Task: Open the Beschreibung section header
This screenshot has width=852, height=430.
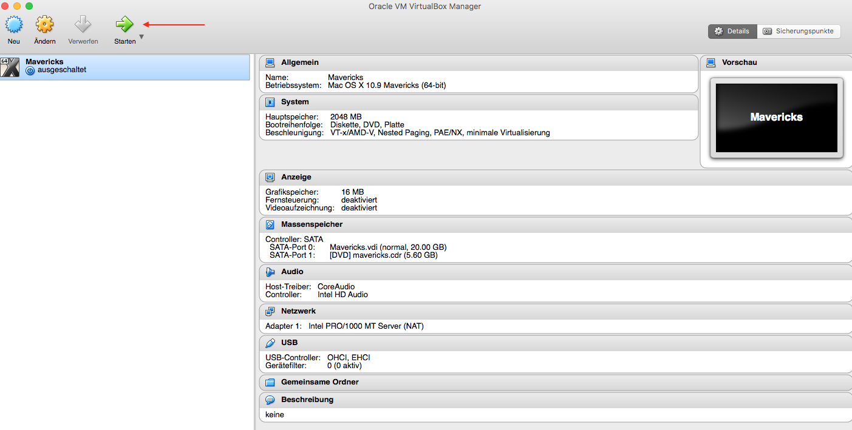Action: (307, 400)
